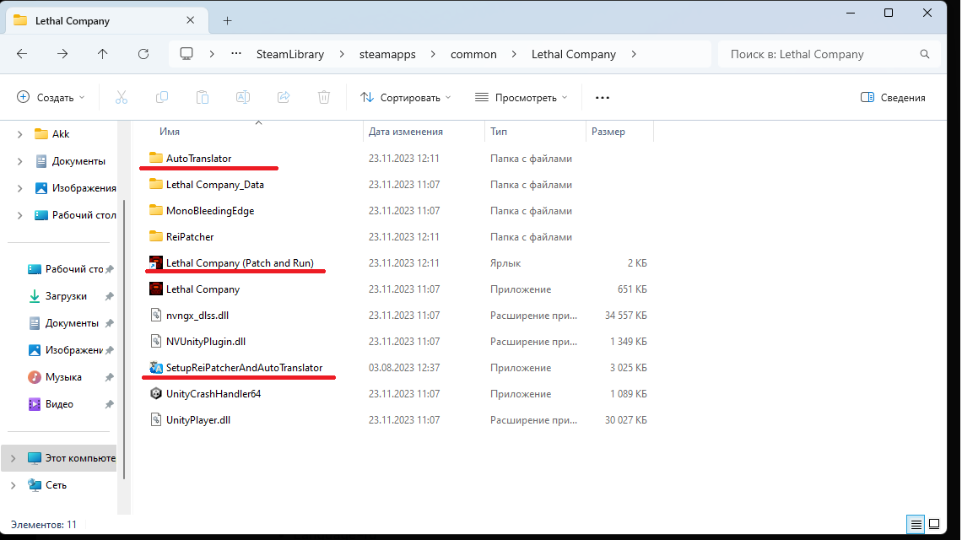Screen dimensions: 962x540
Task: Click the Музыка music icon
Action: pyautogui.click(x=35, y=377)
